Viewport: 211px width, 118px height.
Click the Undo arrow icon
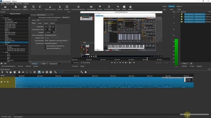click(33, 7)
